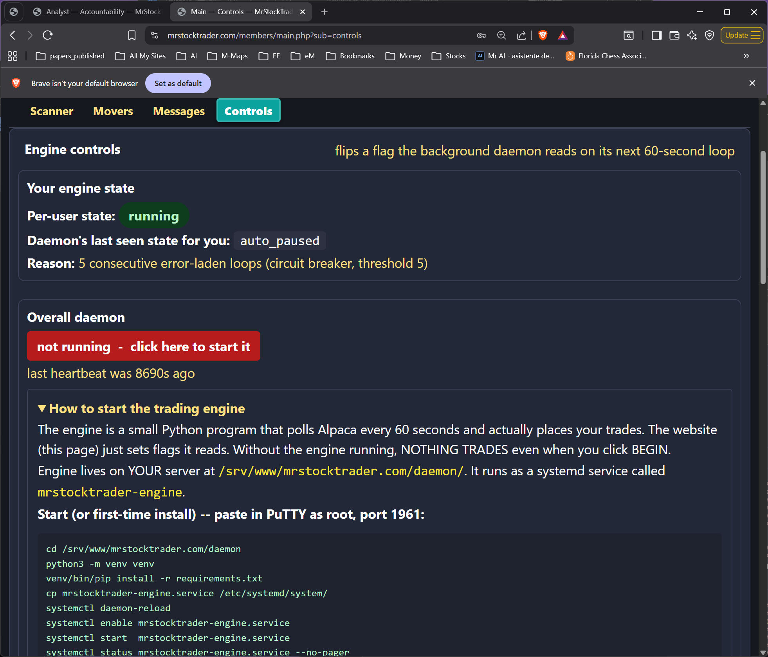This screenshot has width=768, height=657.
Task: Show more bookmarks with double chevron
Action: click(746, 56)
